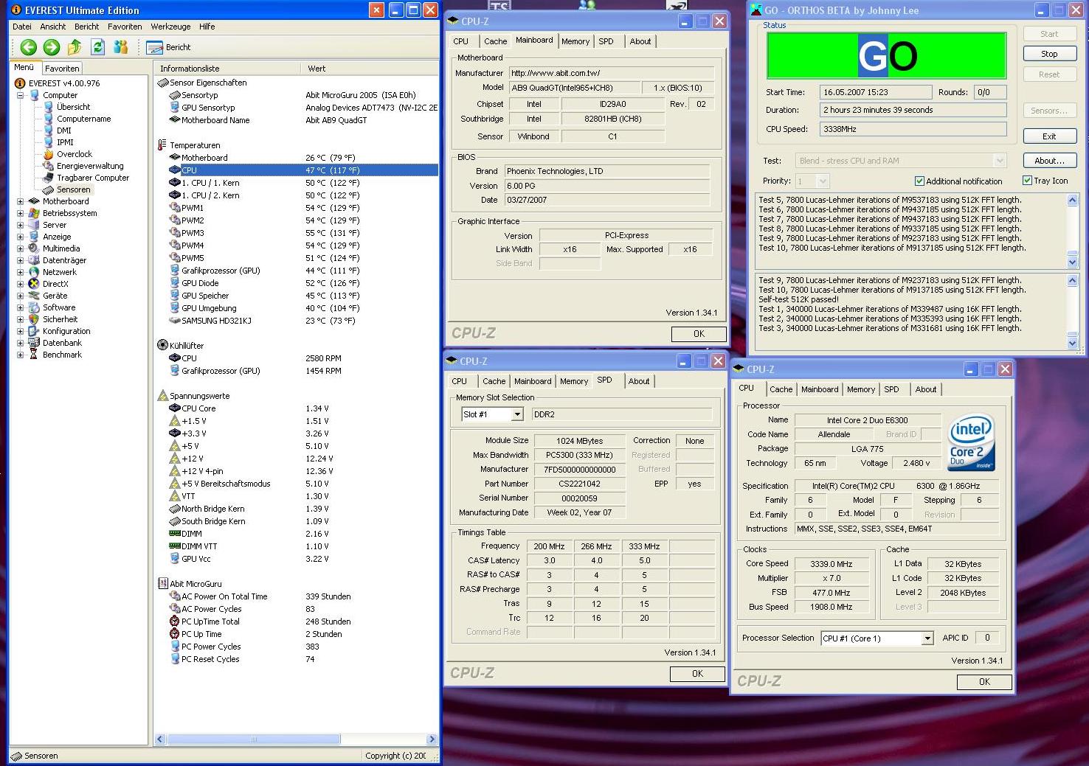Viewport: 1089px width, 766px height.
Task: Click the Abit MicroGuru section icon
Action: coord(163,583)
